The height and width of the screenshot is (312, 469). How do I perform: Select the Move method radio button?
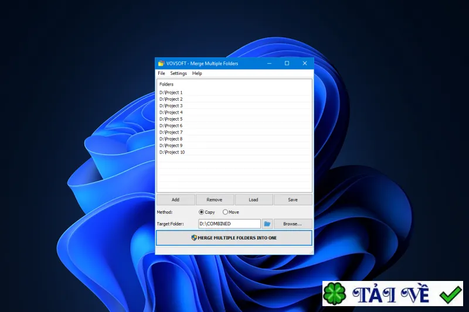(x=225, y=212)
